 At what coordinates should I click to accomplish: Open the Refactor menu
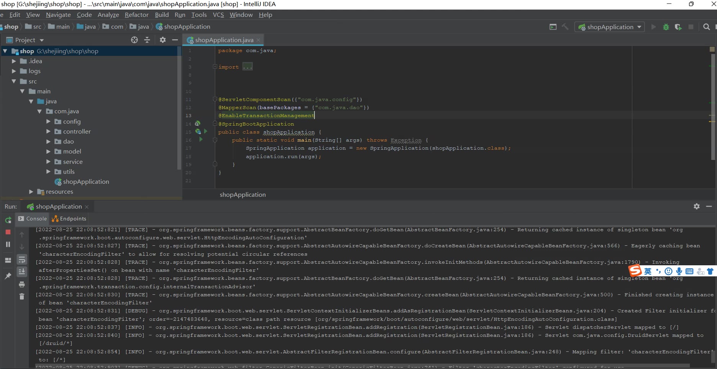[x=136, y=15]
